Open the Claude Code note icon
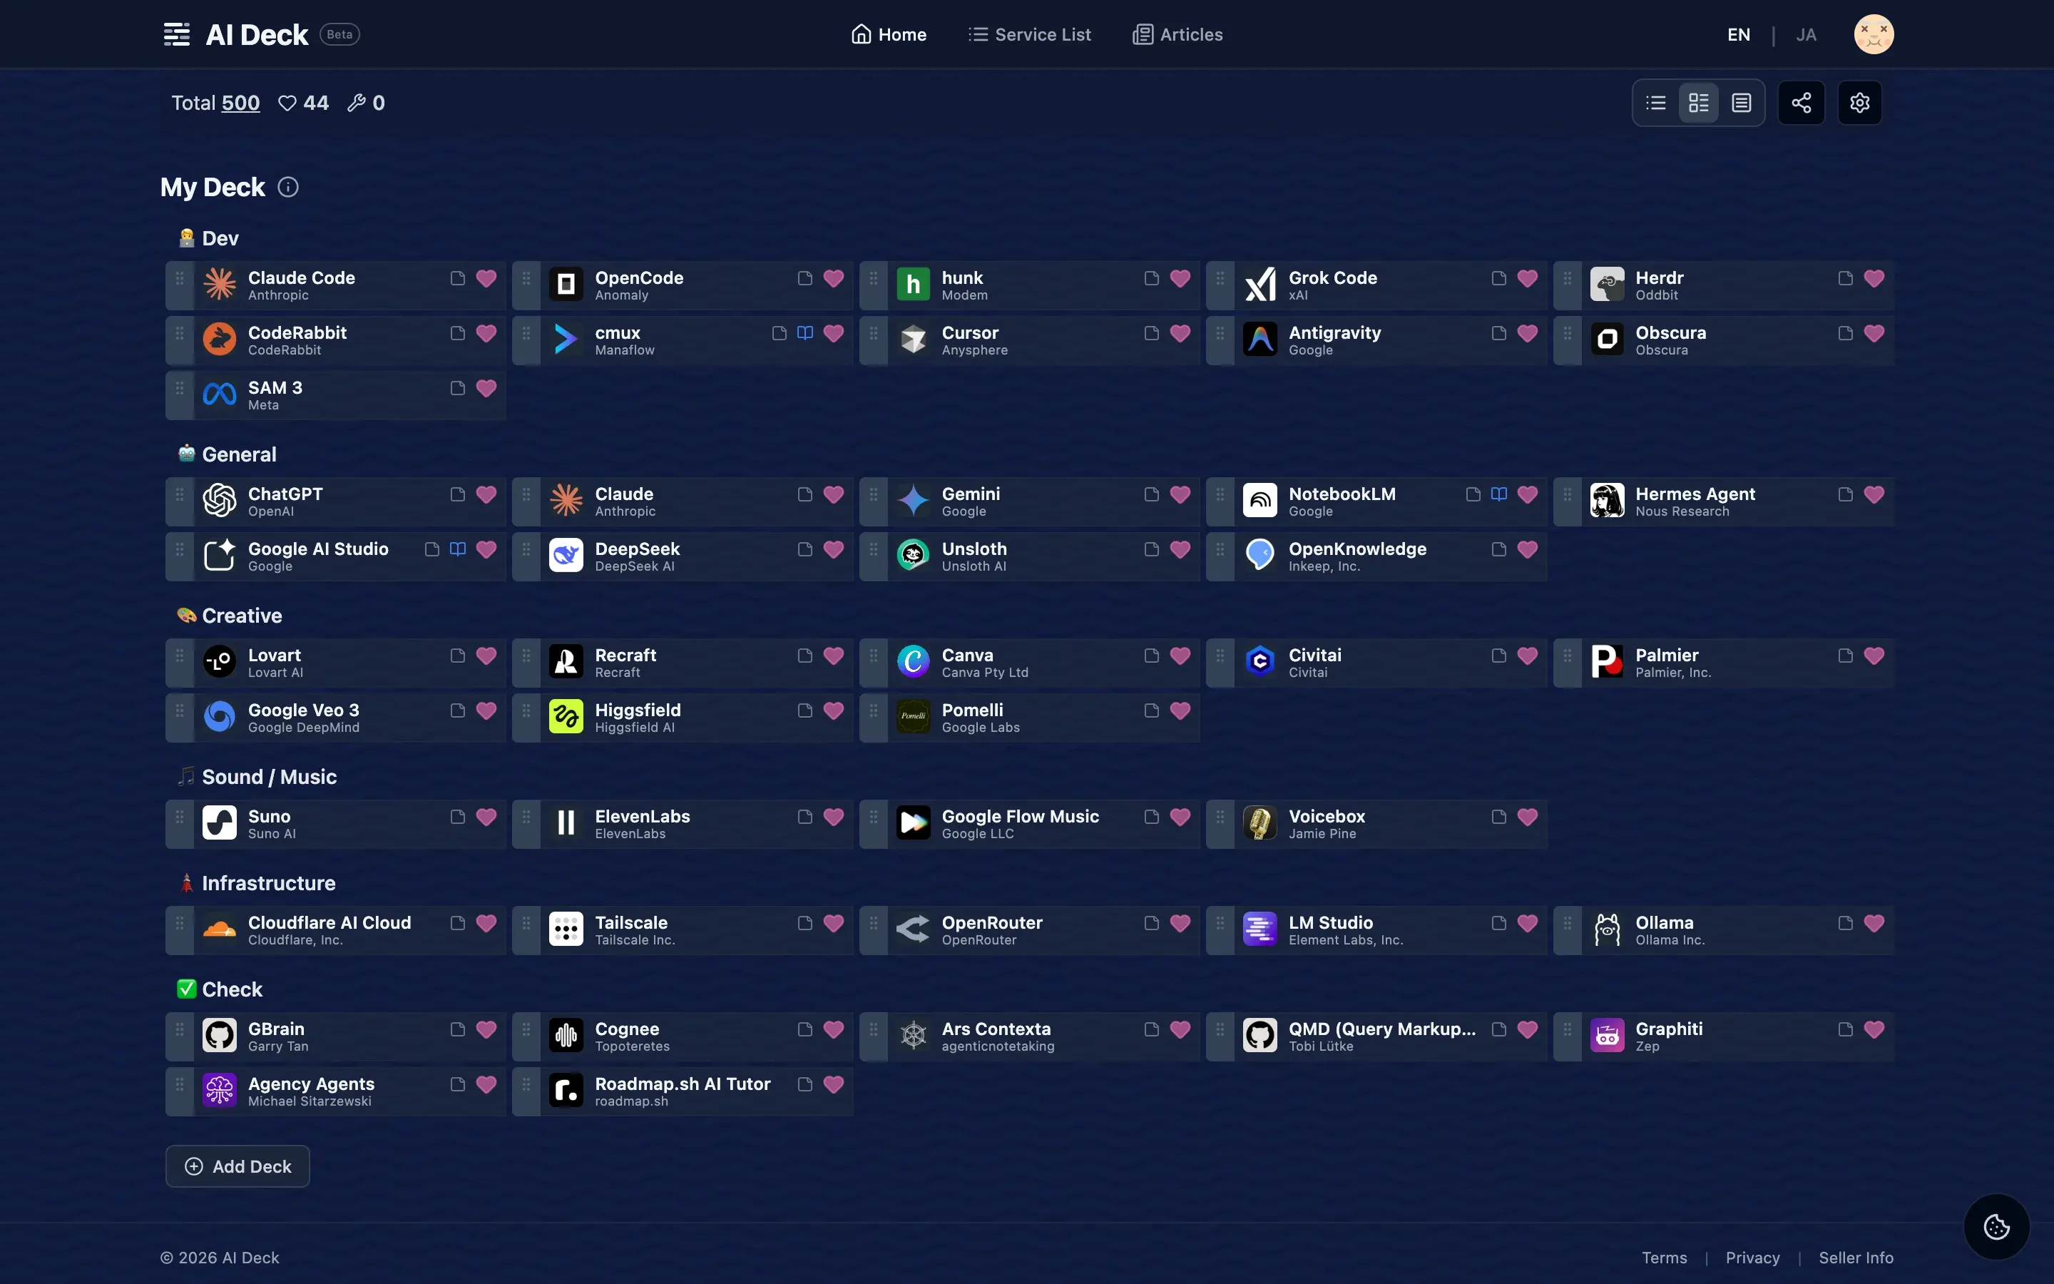2054x1284 pixels. point(457,278)
